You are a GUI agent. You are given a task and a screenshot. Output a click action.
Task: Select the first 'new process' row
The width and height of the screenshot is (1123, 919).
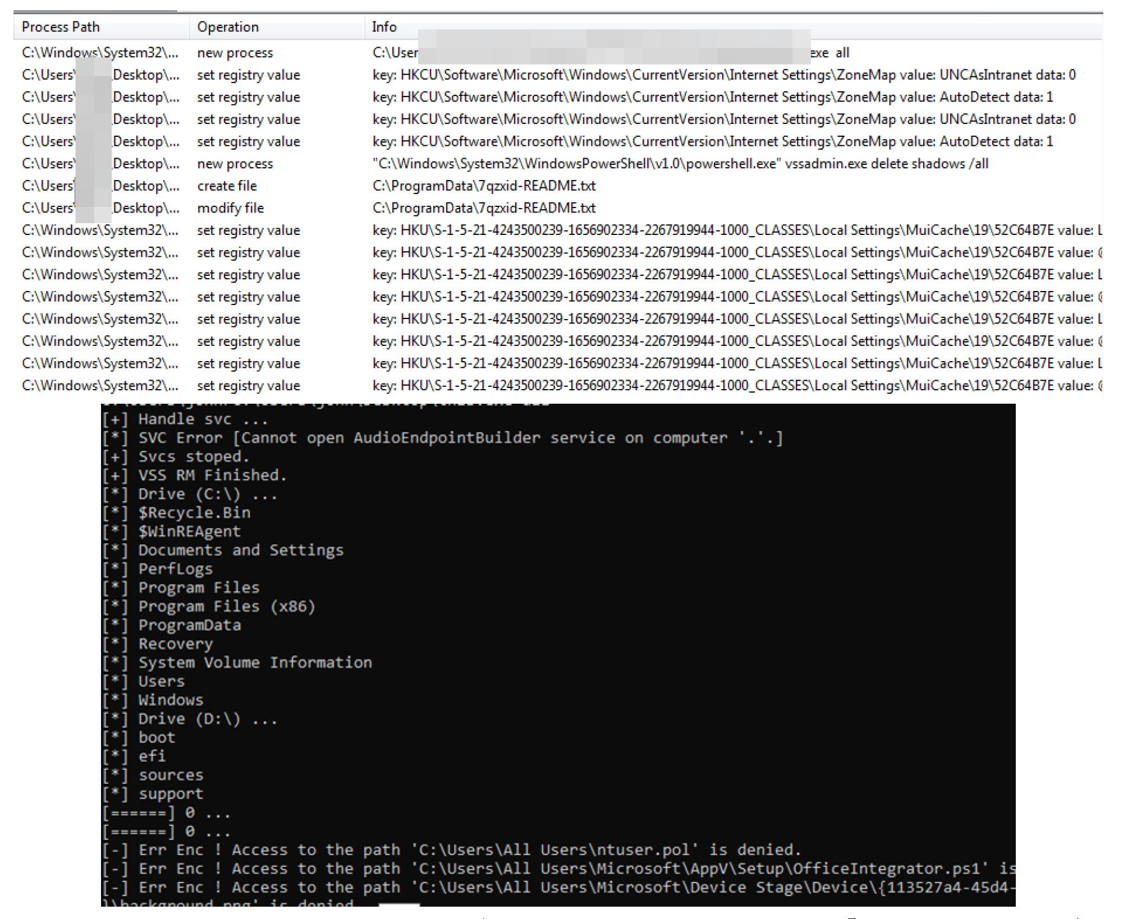coord(235,53)
